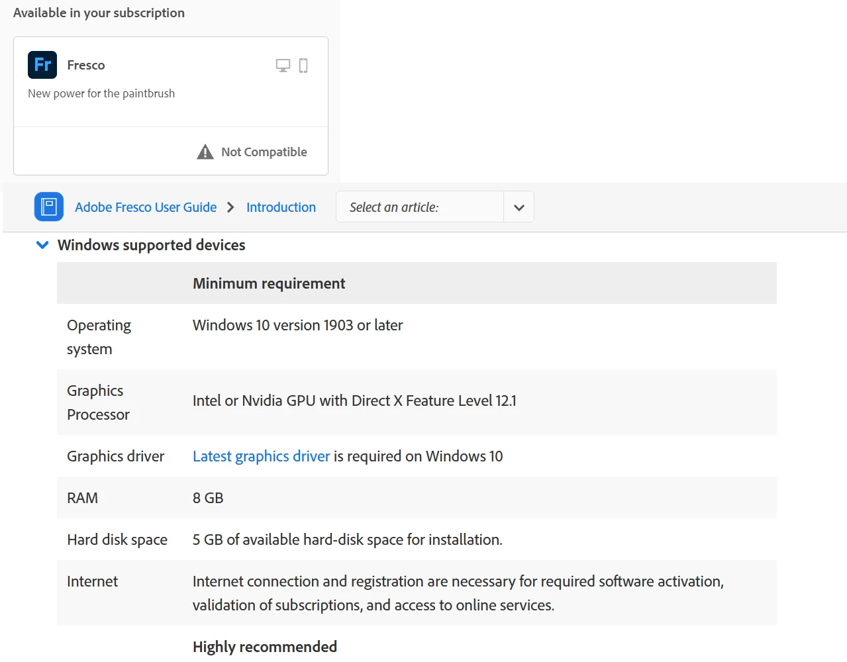
Task: Click the Minimum requirement column header
Action: point(269,283)
